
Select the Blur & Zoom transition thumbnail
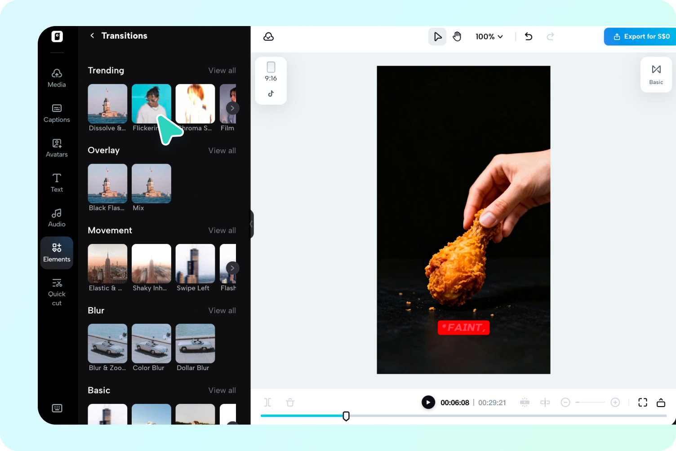point(107,344)
